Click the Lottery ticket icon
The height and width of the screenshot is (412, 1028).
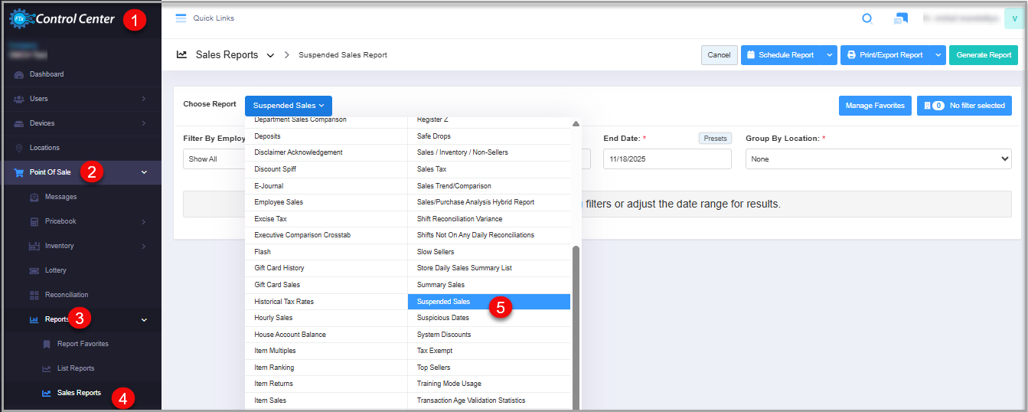click(x=34, y=270)
